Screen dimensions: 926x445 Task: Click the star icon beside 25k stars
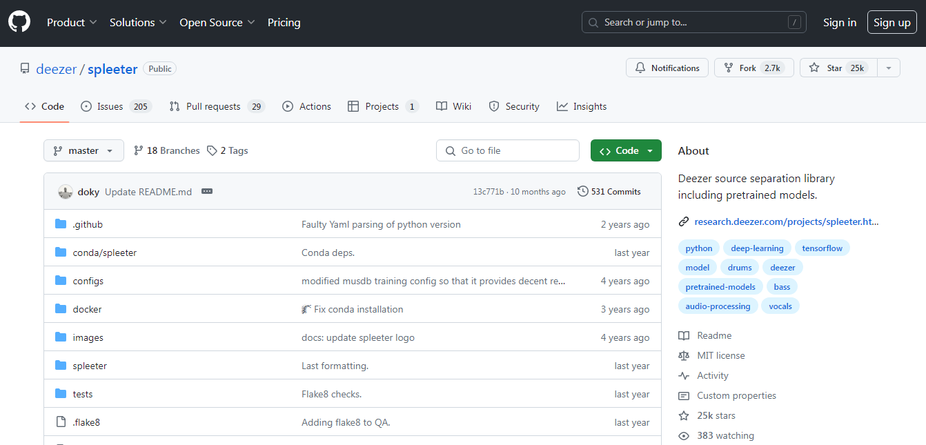(x=684, y=415)
